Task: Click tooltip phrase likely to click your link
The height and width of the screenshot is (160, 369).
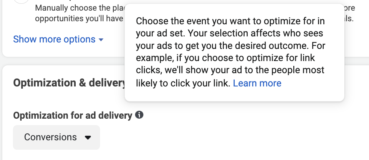Action: coord(183,83)
